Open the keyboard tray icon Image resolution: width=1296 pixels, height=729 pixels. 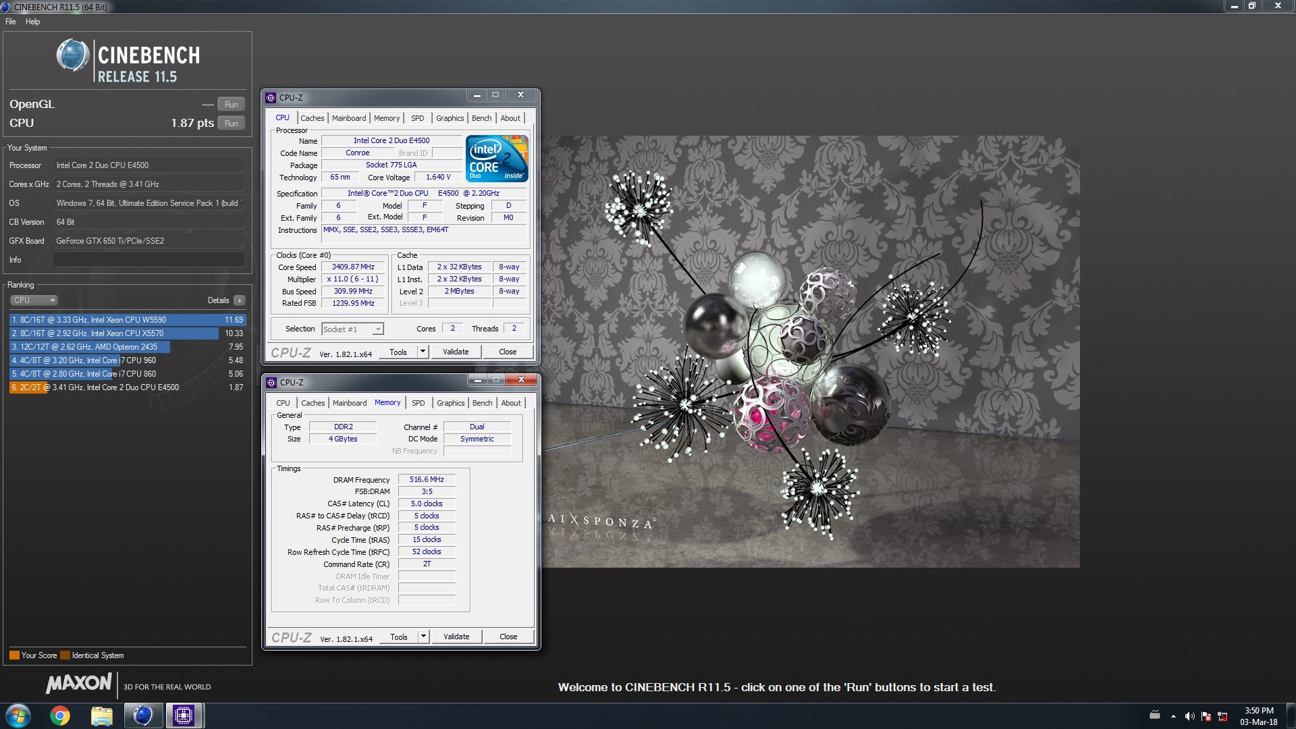(x=1155, y=715)
